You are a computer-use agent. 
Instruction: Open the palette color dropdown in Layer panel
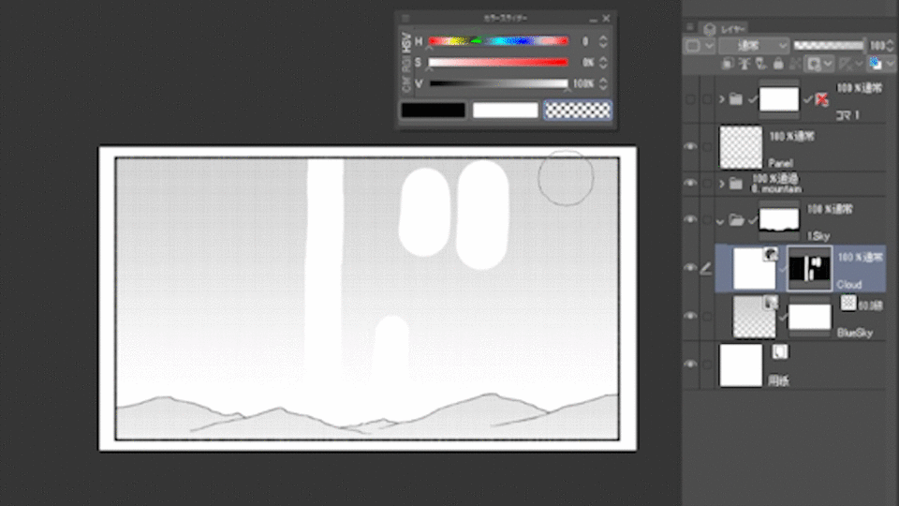(x=699, y=46)
